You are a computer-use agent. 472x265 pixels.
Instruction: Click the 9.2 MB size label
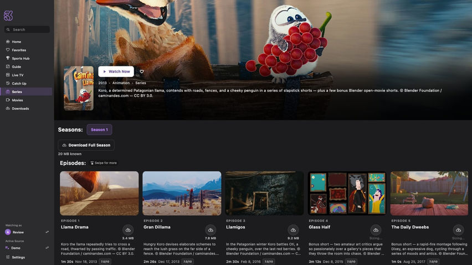pos(293,238)
